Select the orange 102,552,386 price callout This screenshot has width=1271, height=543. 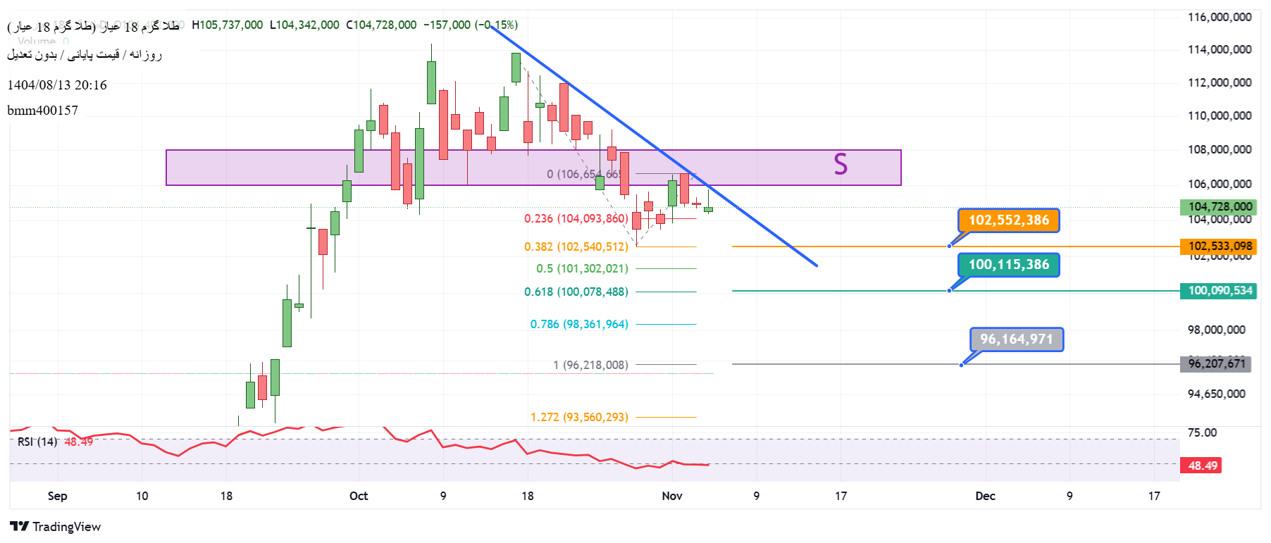pyautogui.click(x=1008, y=220)
